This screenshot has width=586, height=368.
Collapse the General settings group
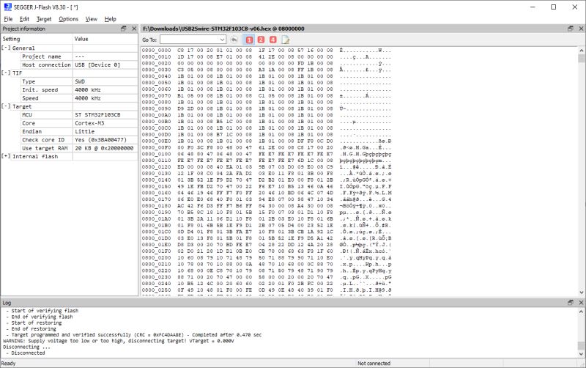pyautogui.click(x=5, y=48)
